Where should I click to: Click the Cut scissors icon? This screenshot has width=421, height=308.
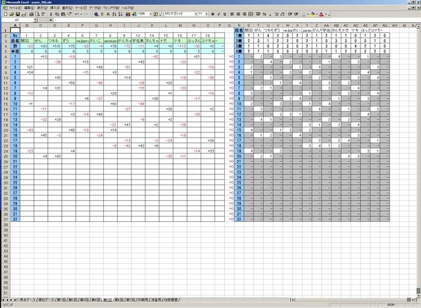pos(51,13)
